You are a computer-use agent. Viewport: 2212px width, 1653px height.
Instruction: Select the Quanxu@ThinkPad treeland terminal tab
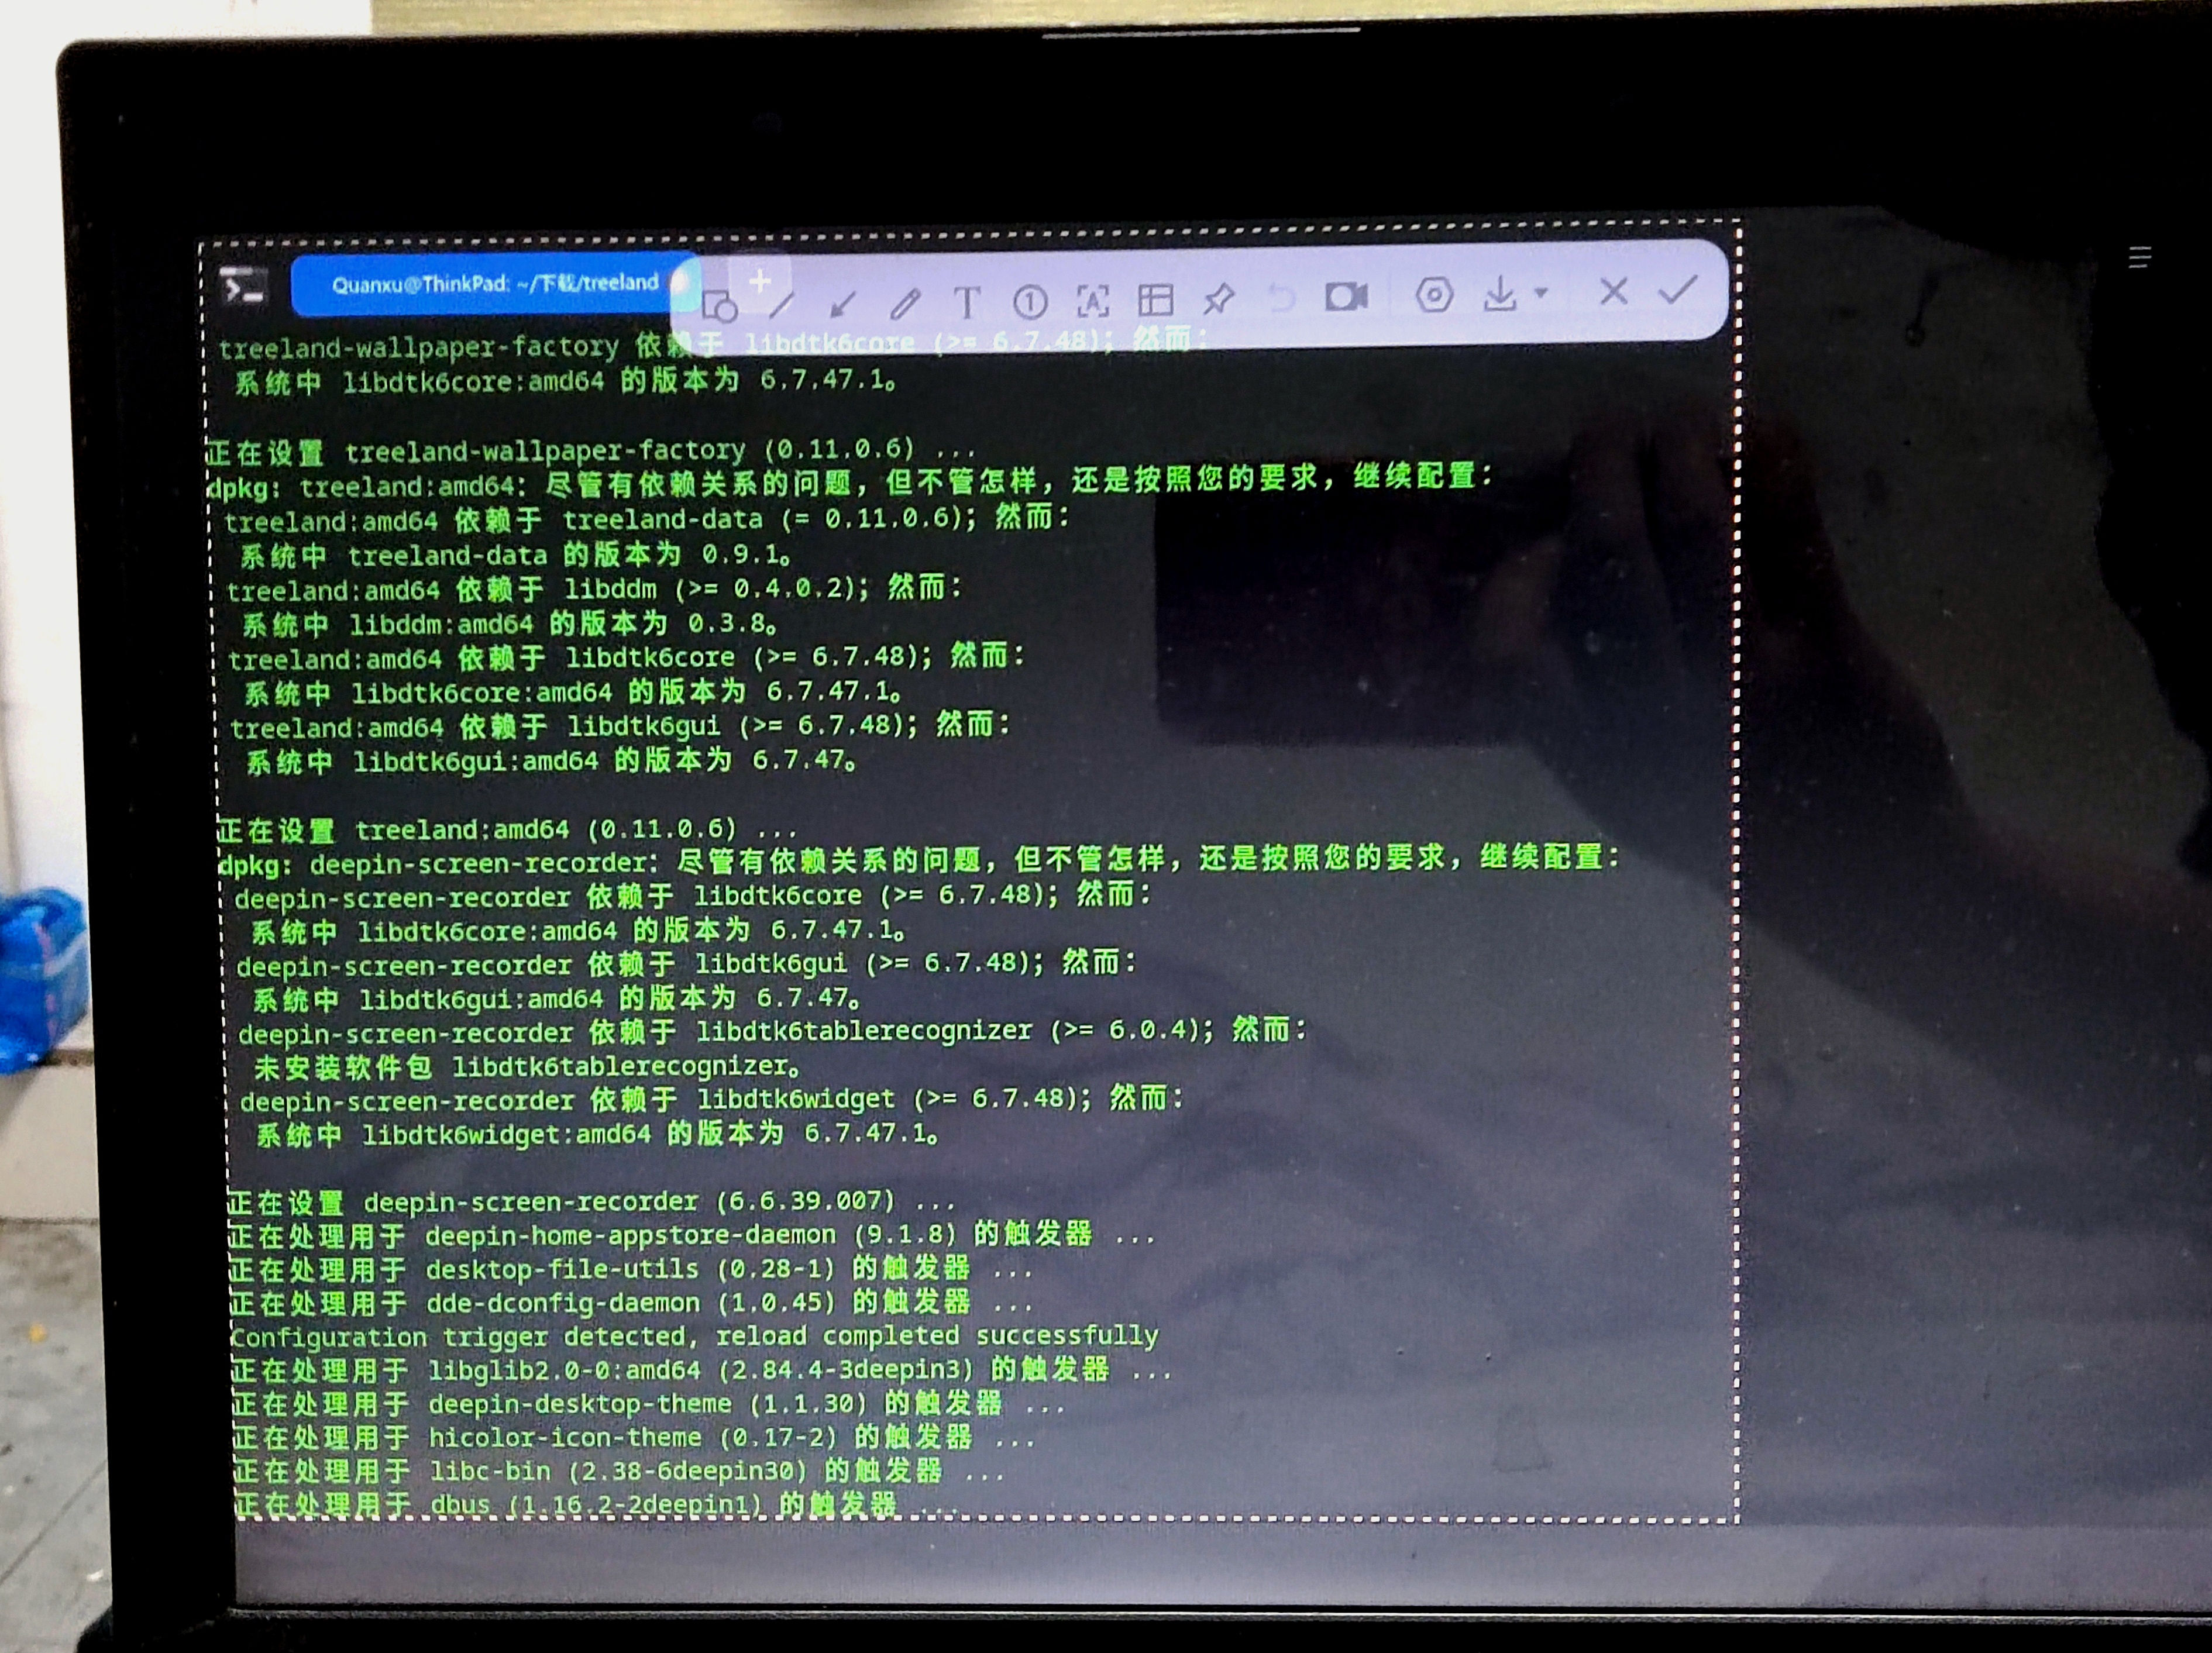[x=495, y=284]
